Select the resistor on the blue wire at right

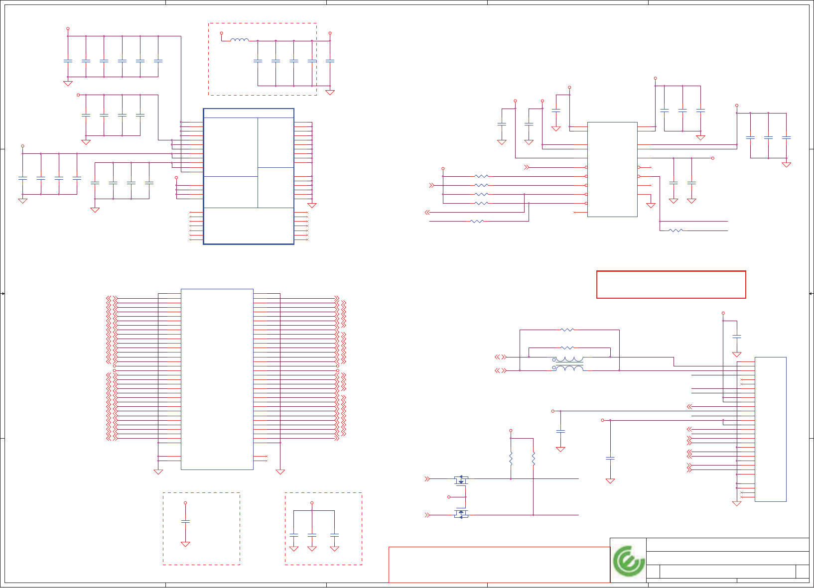tap(676, 231)
